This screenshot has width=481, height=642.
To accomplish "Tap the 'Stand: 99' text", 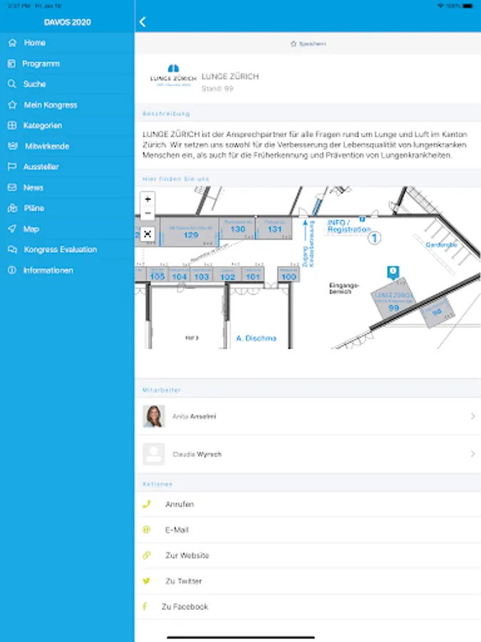I will point(217,88).
